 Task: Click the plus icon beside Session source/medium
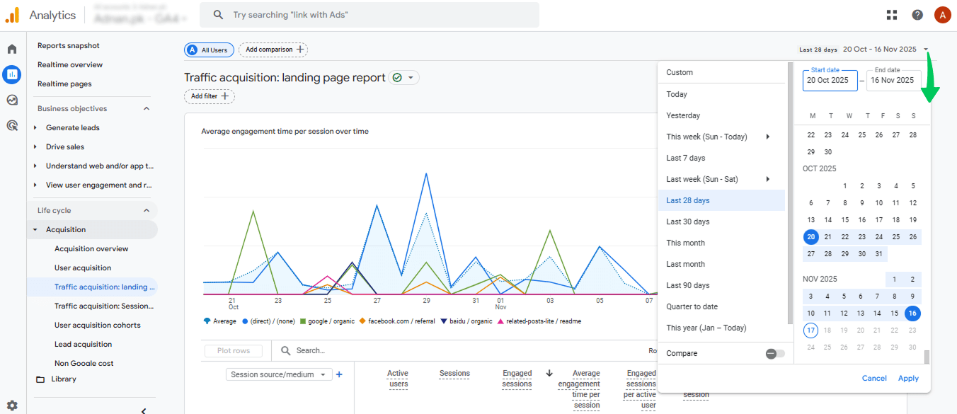pyautogui.click(x=339, y=374)
